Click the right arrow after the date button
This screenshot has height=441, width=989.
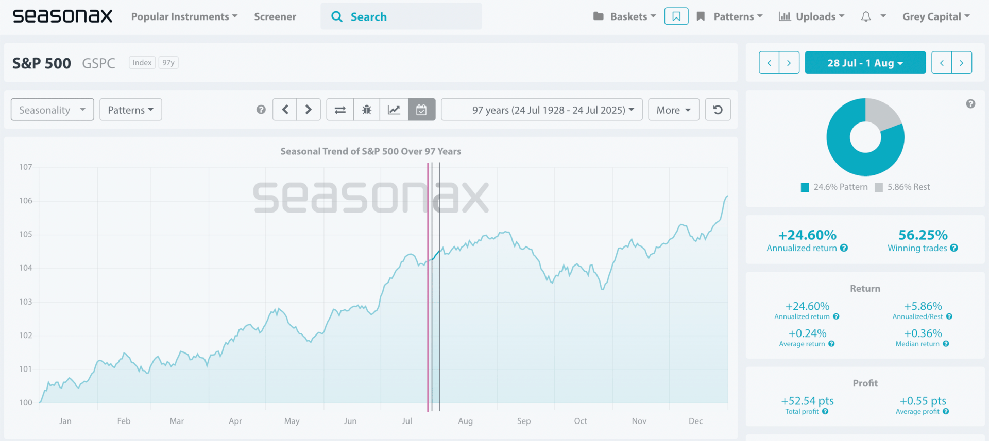[x=962, y=63]
